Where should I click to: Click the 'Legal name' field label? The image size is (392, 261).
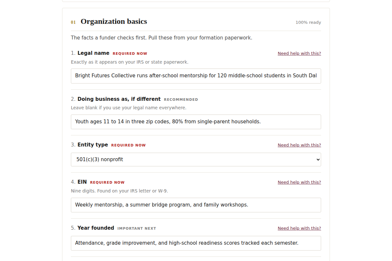click(x=93, y=53)
